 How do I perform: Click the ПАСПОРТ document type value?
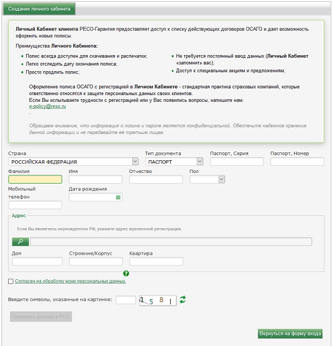[160, 162]
